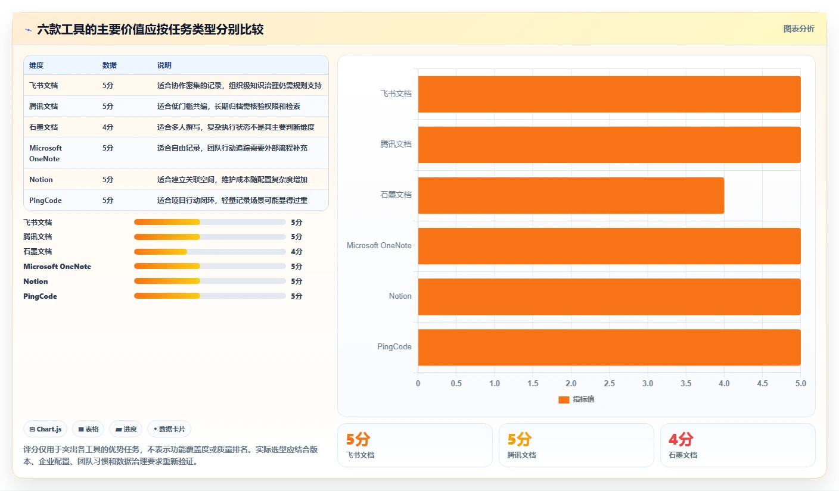Click the 石墨文档 bar in the chart
The width and height of the screenshot is (839, 491).
click(x=571, y=195)
